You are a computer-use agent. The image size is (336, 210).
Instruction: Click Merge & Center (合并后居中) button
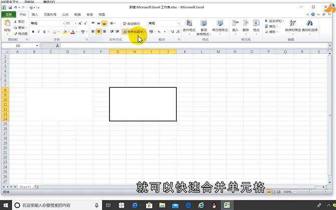(x=133, y=32)
